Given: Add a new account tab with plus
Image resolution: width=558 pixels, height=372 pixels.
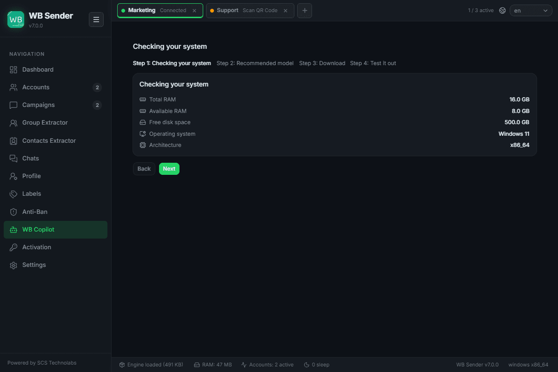Looking at the screenshot, I should coord(305,10).
